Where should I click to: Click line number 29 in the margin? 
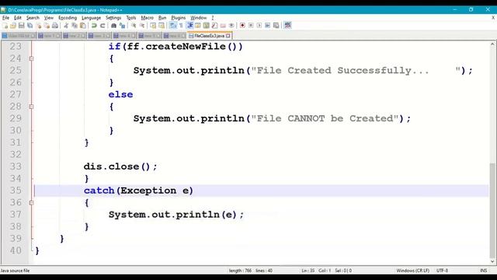point(16,118)
